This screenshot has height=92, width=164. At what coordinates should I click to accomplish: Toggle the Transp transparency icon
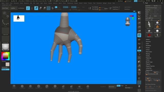[139, 78]
